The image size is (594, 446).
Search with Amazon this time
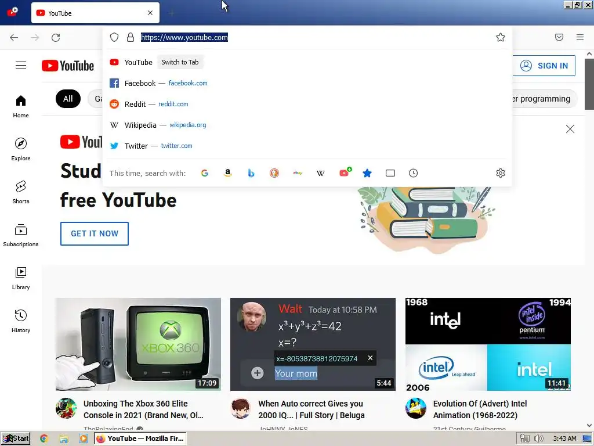click(227, 173)
